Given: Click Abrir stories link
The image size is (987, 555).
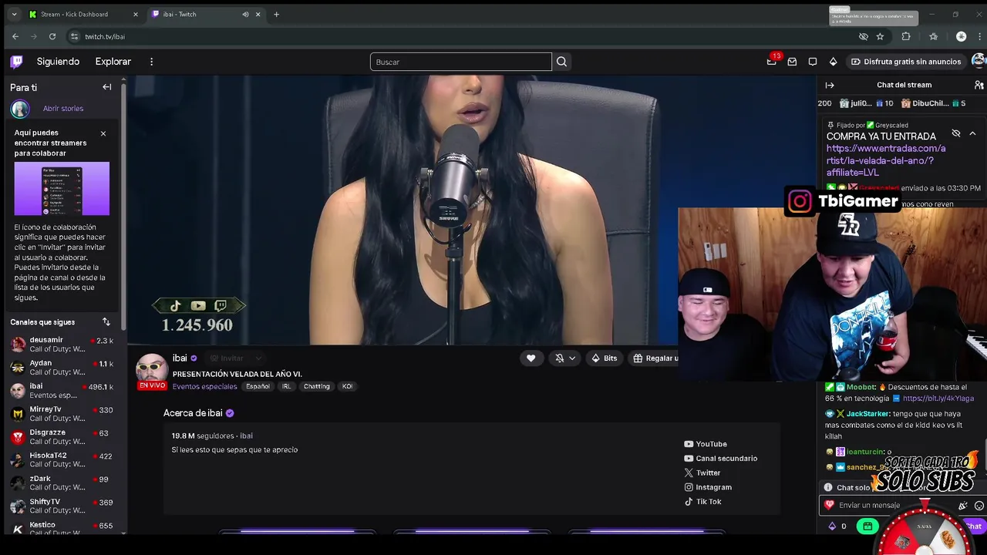Looking at the screenshot, I should (63, 109).
